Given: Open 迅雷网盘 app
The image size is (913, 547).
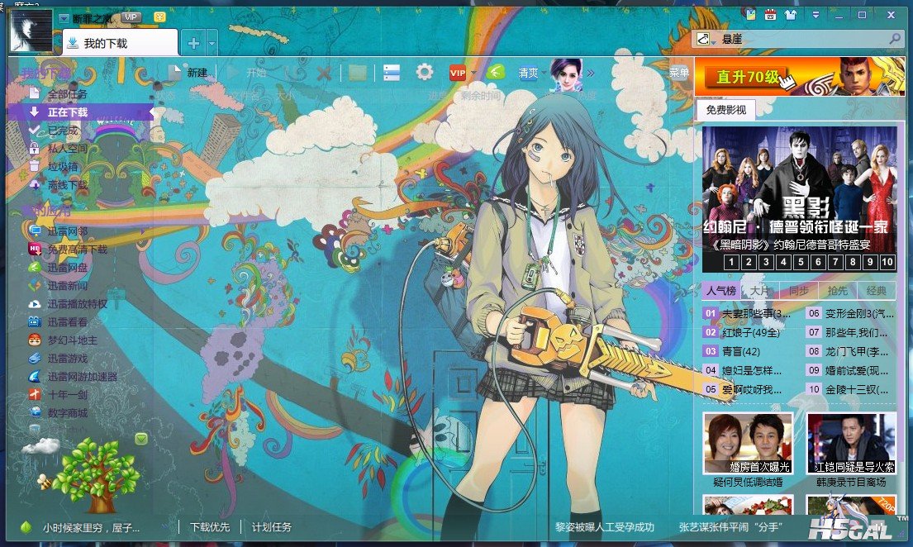Looking at the screenshot, I should tap(67, 268).
